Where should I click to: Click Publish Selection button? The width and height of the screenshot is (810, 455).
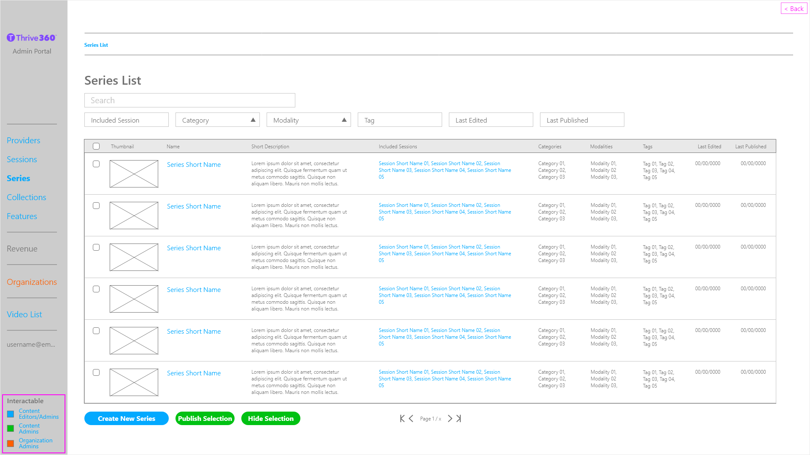tap(205, 418)
